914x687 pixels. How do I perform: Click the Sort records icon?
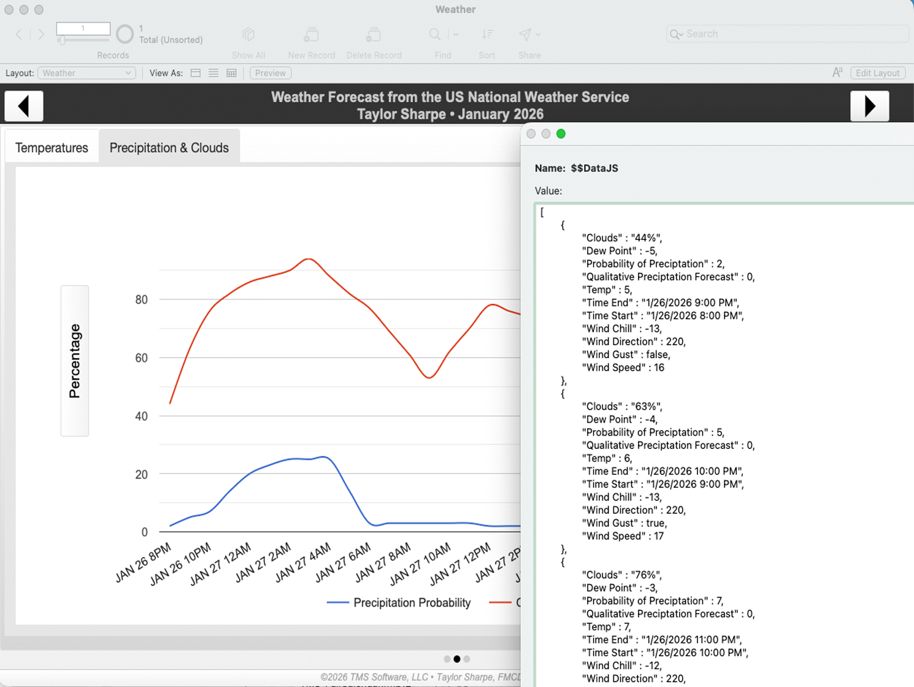(487, 35)
